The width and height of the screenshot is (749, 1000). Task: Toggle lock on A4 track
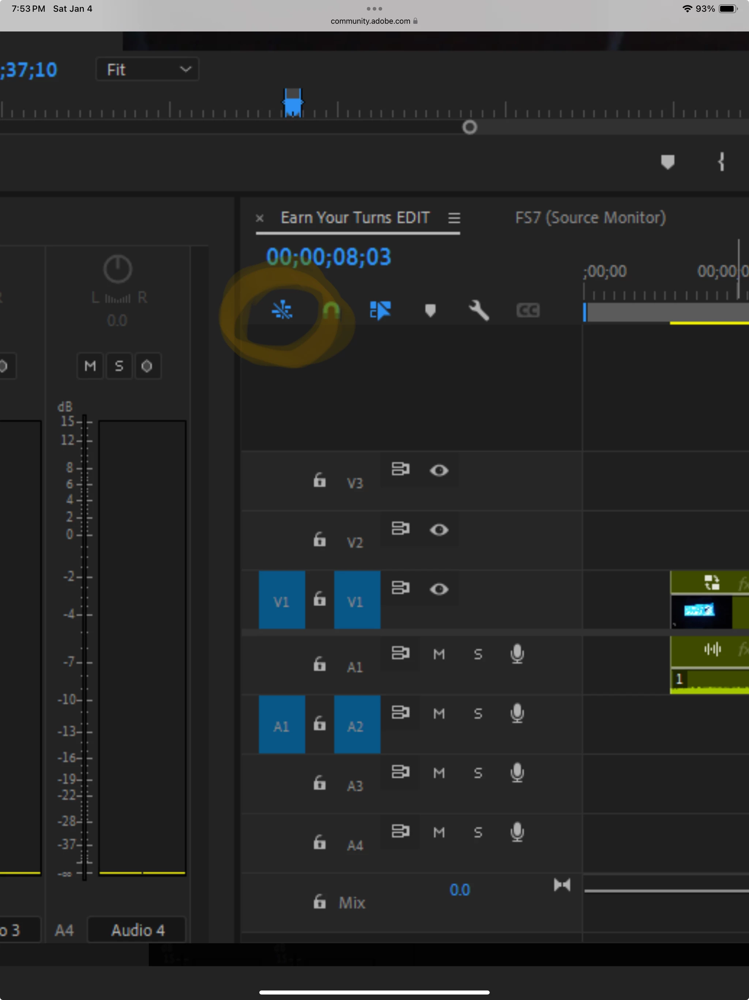click(319, 842)
